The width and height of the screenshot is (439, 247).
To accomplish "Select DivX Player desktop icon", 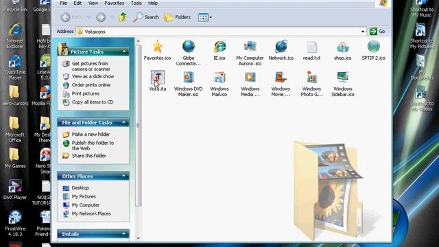I will tap(15, 189).
